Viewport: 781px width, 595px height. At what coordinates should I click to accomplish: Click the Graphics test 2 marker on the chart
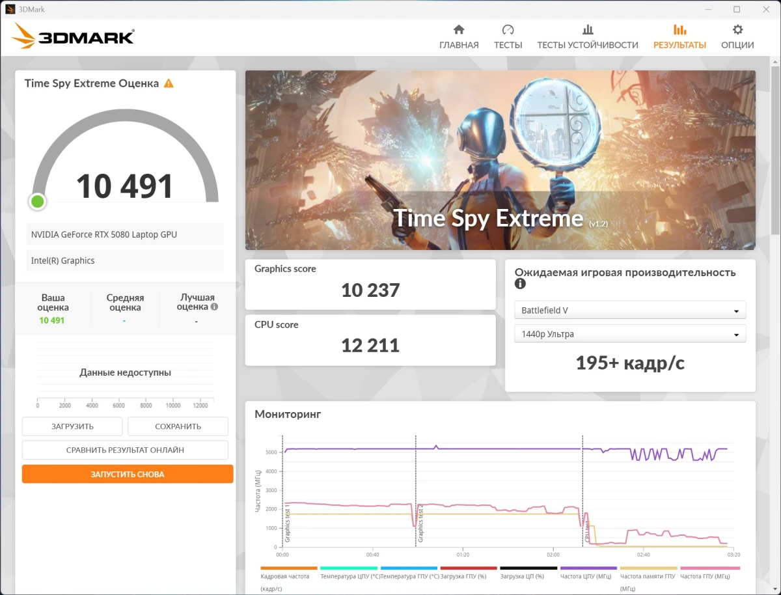[x=420, y=523]
